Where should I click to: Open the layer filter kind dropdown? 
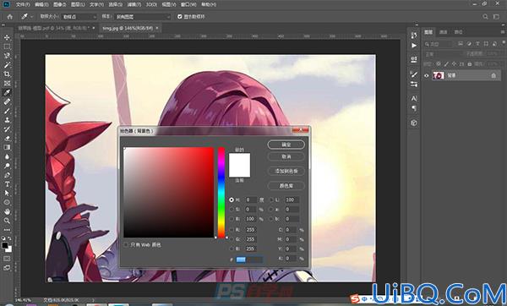439,44
